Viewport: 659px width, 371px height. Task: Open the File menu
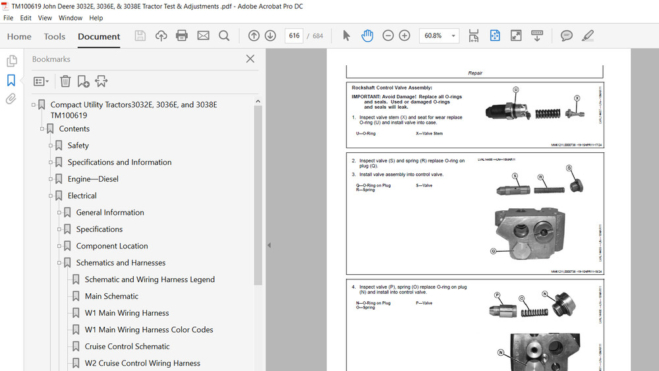(8, 18)
